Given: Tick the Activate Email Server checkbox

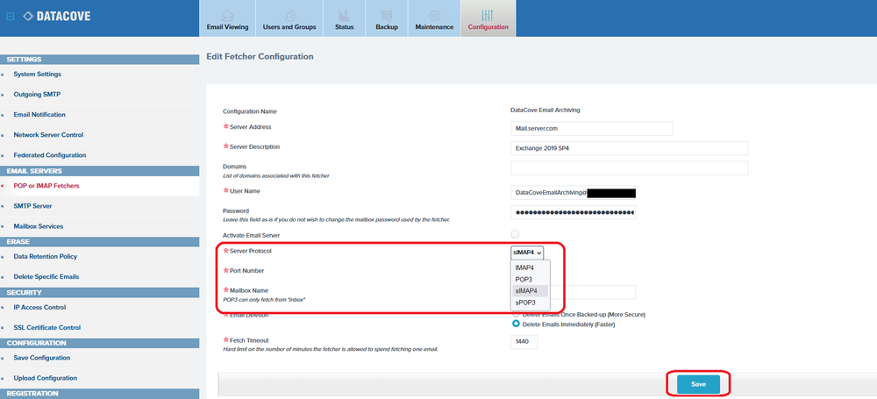Looking at the screenshot, I should click(x=515, y=234).
